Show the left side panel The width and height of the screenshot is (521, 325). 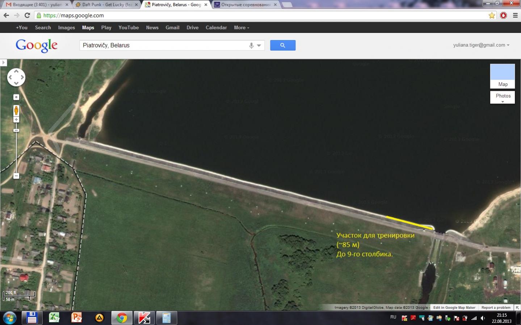click(3, 63)
